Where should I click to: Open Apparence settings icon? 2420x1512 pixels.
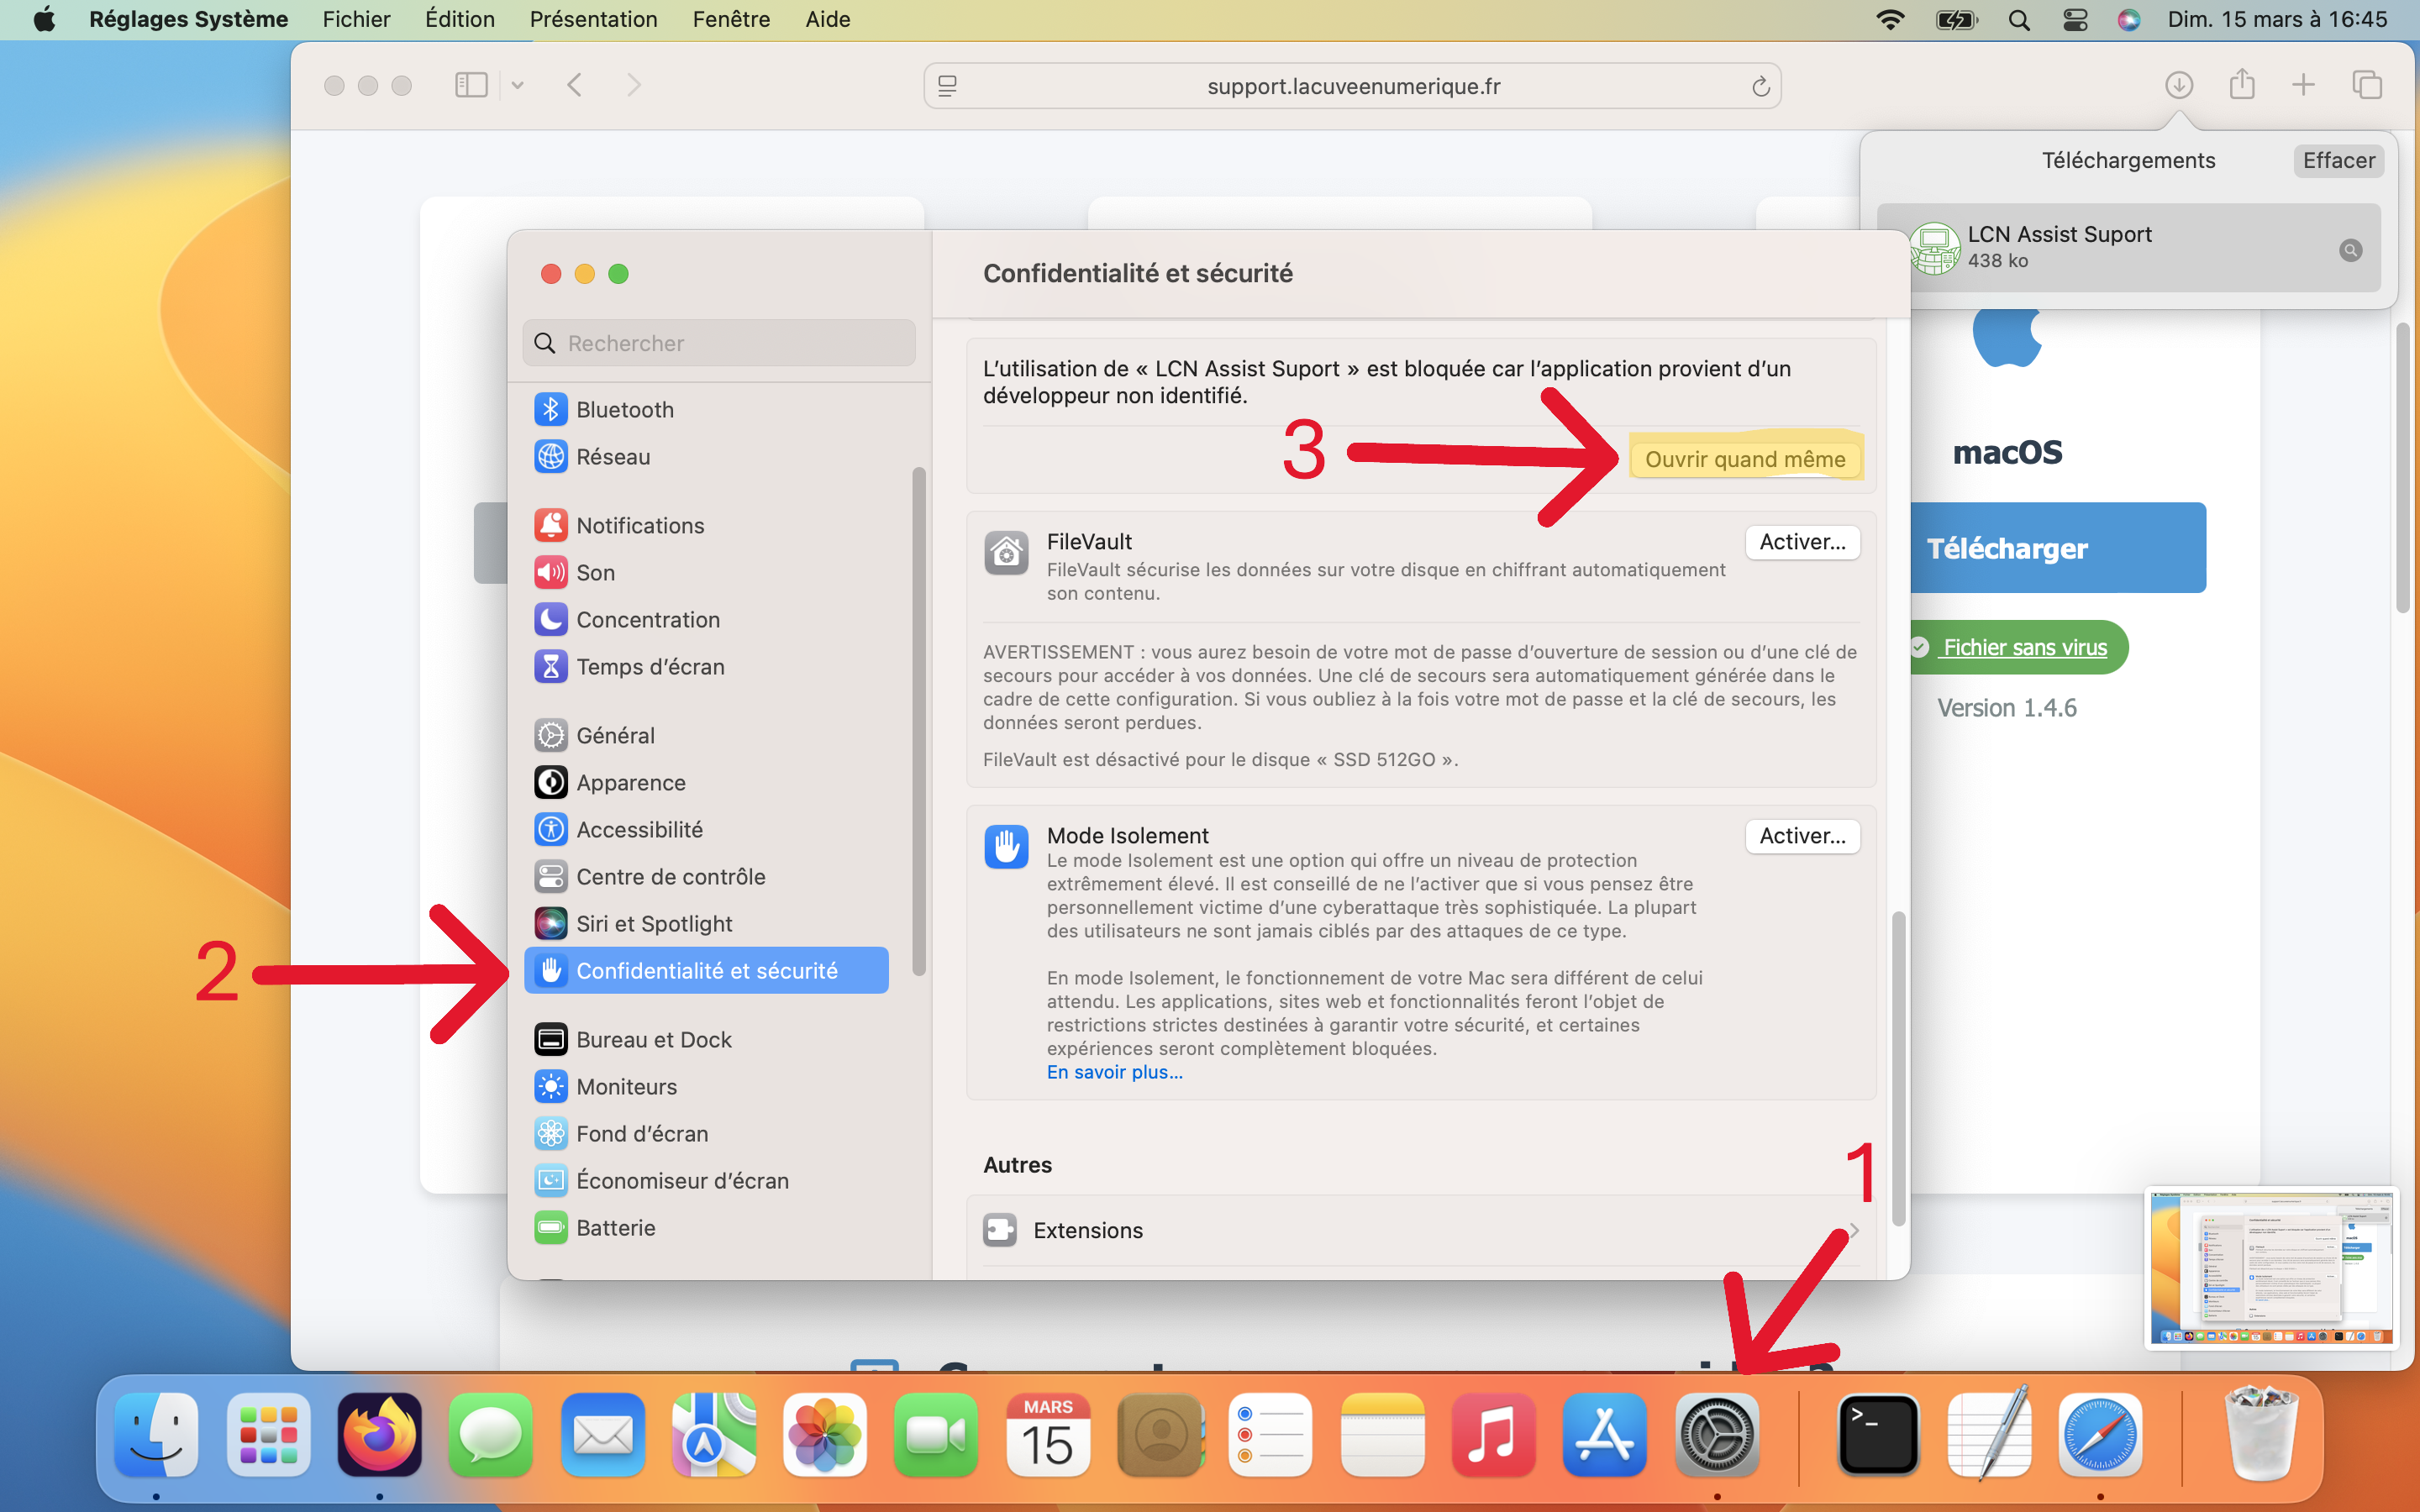pos(550,783)
